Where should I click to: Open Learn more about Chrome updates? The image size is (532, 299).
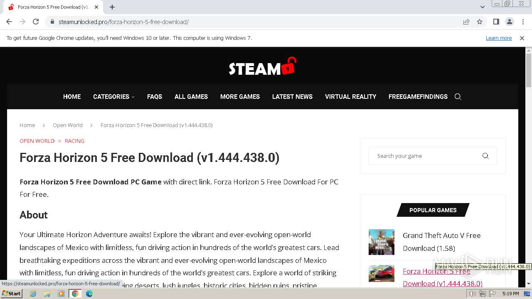pyautogui.click(x=499, y=38)
